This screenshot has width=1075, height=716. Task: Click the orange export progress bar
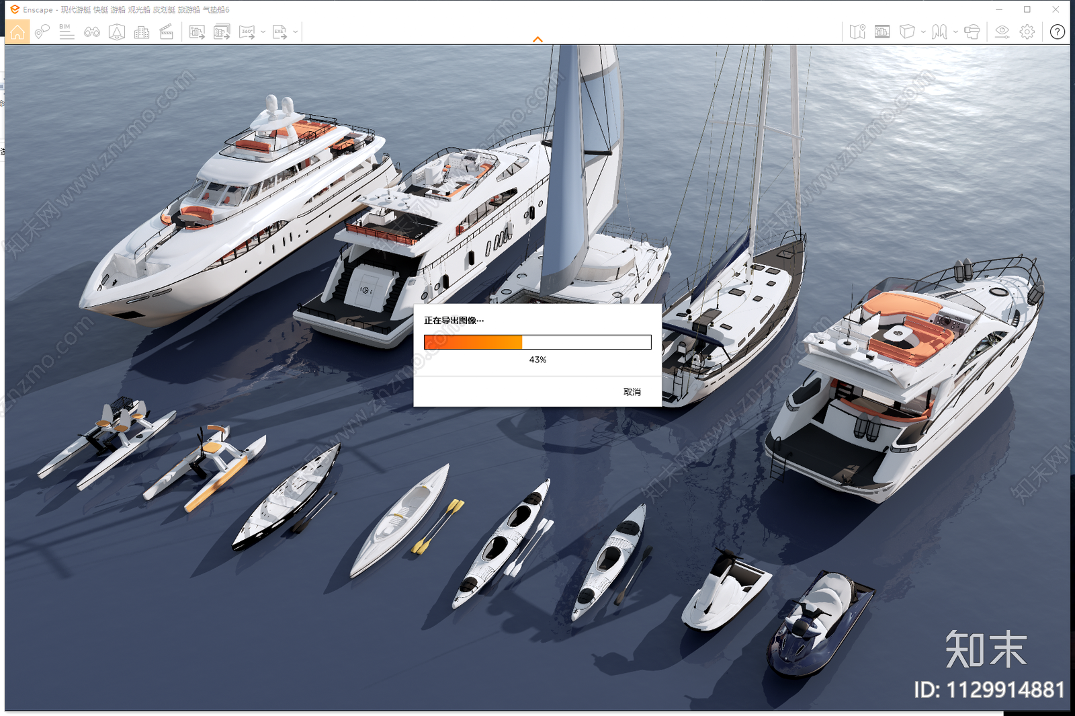537,342
